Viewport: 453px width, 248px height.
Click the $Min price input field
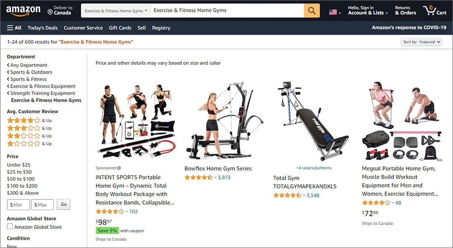coord(19,205)
